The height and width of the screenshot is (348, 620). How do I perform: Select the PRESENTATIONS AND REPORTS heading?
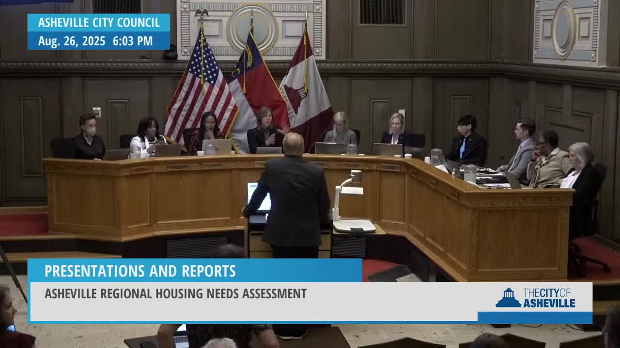[x=140, y=272]
